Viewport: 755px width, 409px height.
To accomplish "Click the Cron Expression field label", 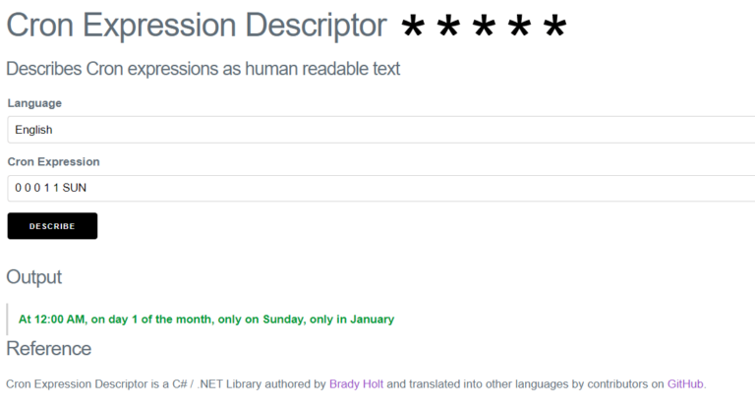I will pyautogui.click(x=53, y=162).
